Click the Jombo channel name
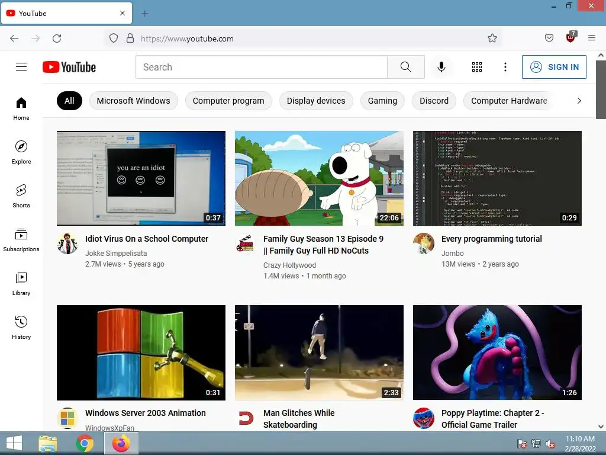 coord(453,254)
